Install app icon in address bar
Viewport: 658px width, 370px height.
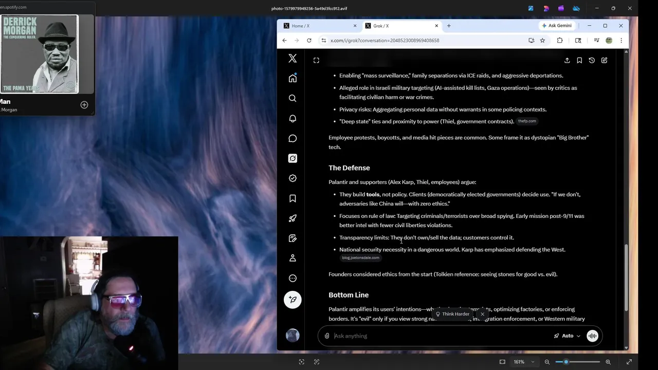pos(532,41)
